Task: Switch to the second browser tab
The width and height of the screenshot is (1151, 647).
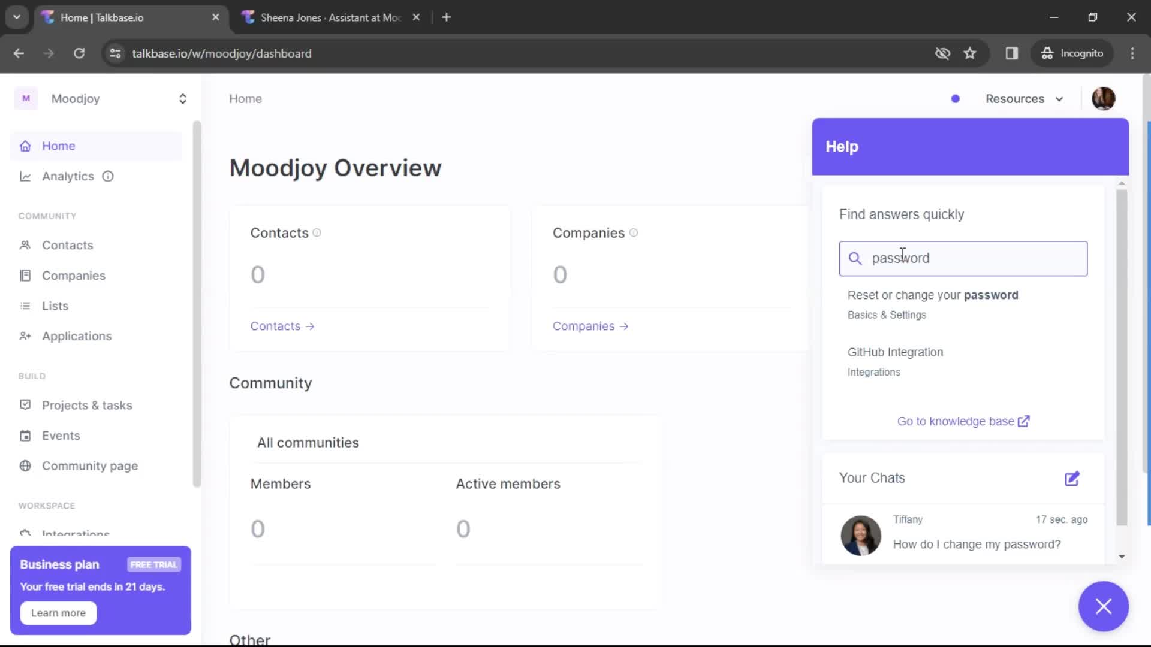Action: click(x=328, y=17)
